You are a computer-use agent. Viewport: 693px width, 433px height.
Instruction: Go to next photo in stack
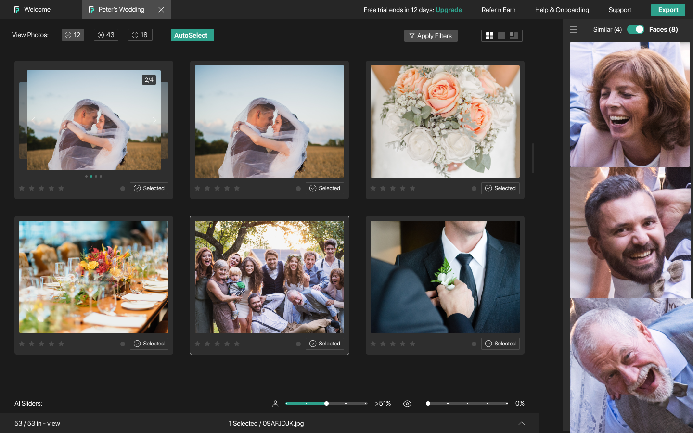154,120
